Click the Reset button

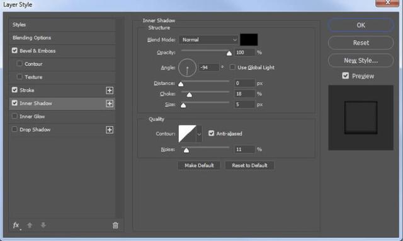361,43
